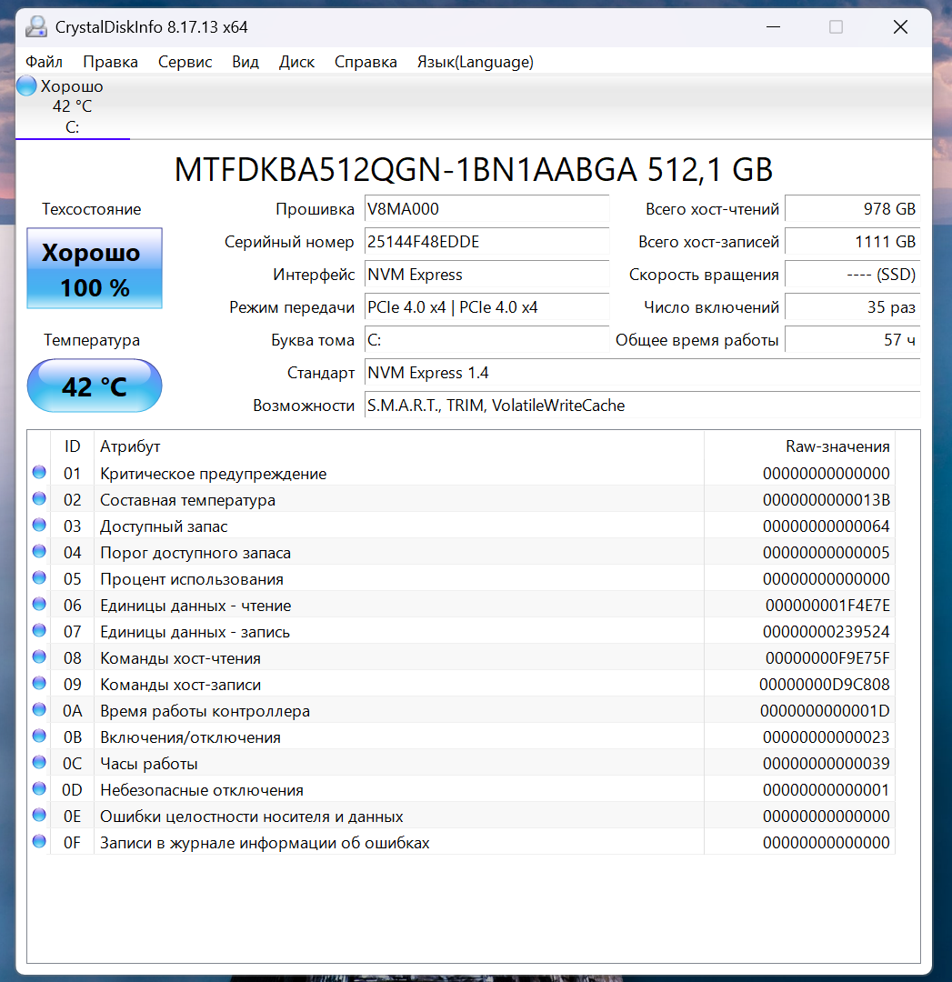Click the Буква тома field C:
Viewport: 952px width, 982px height.
486,339
